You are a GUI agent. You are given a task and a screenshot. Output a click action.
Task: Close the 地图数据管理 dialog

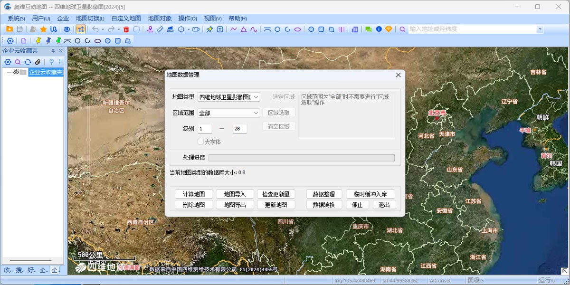(399, 75)
